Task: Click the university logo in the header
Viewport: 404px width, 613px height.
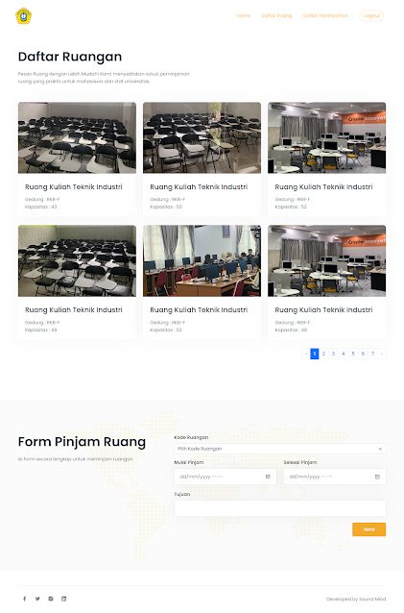Action: [x=23, y=16]
